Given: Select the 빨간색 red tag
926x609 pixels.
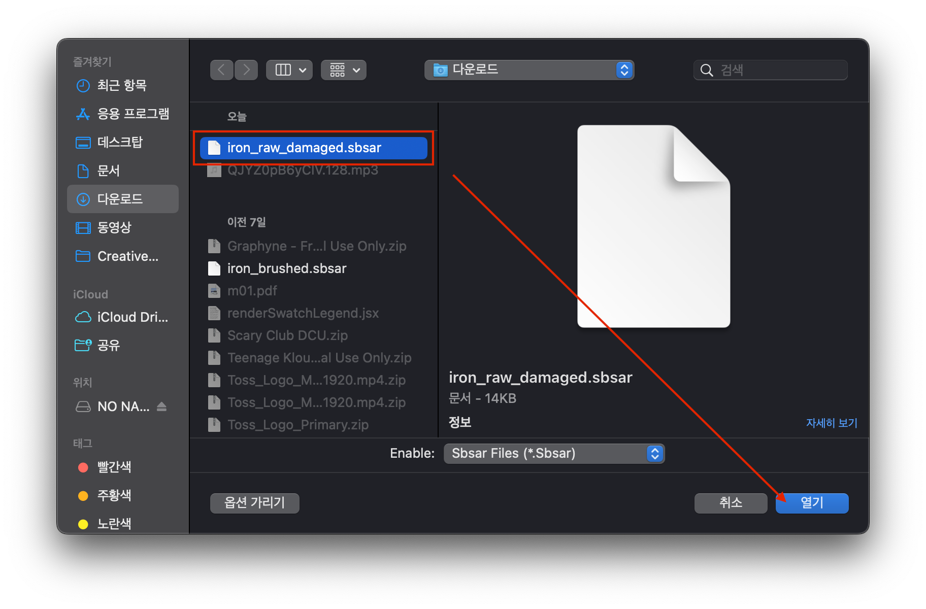Looking at the screenshot, I should point(114,467).
